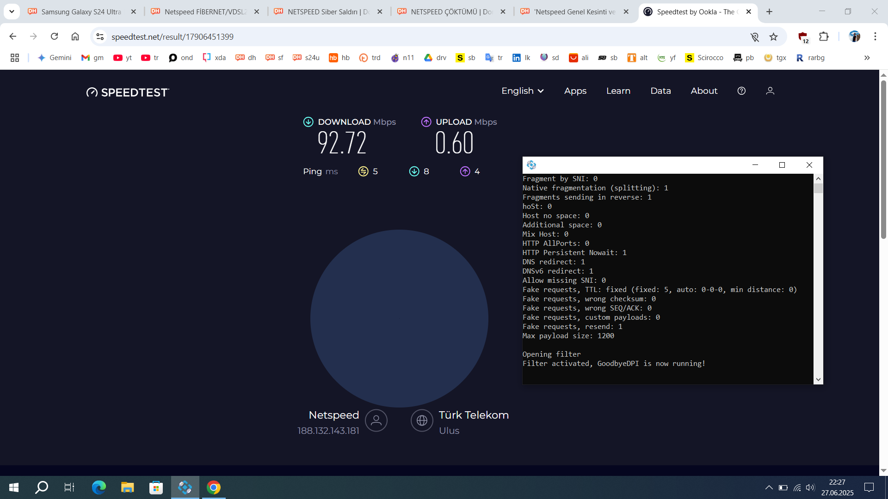Open the 'rarbg' bookmark
This screenshot has height=499, width=888.
click(810, 58)
